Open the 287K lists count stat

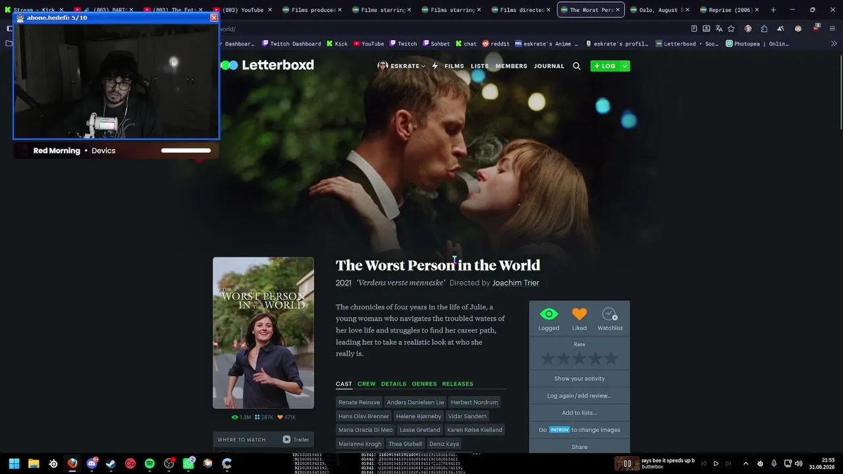[264, 417]
